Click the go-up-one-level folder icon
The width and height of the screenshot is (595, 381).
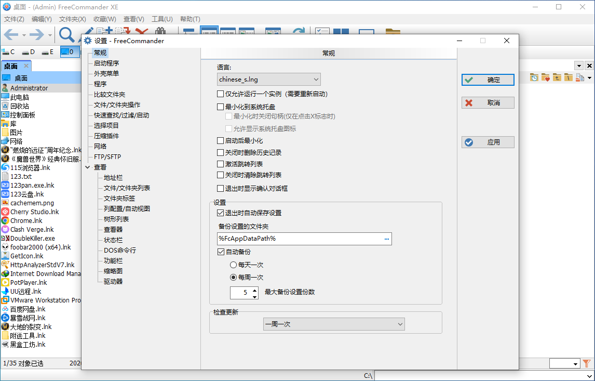pyautogui.click(x=557, y=77)
